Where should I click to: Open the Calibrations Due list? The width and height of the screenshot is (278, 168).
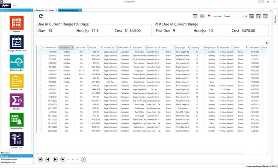point(17,62)
